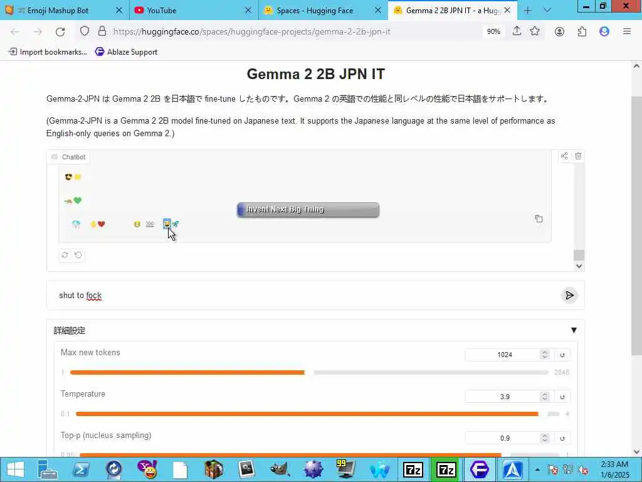The image size is (642, 482).
Task: Open the tracking protection shield icon
Action: coord(85,31)
